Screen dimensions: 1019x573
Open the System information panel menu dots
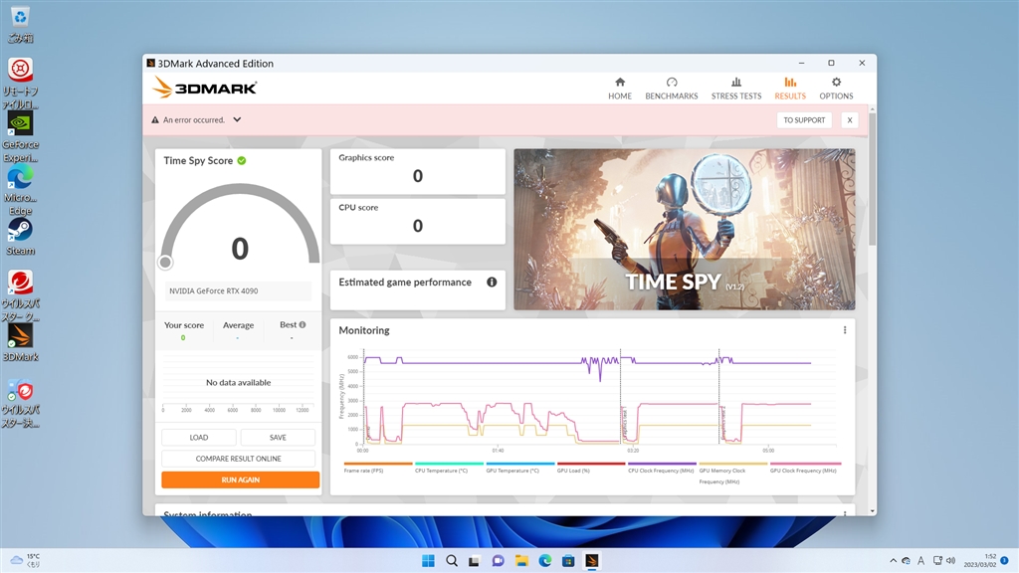845,512
